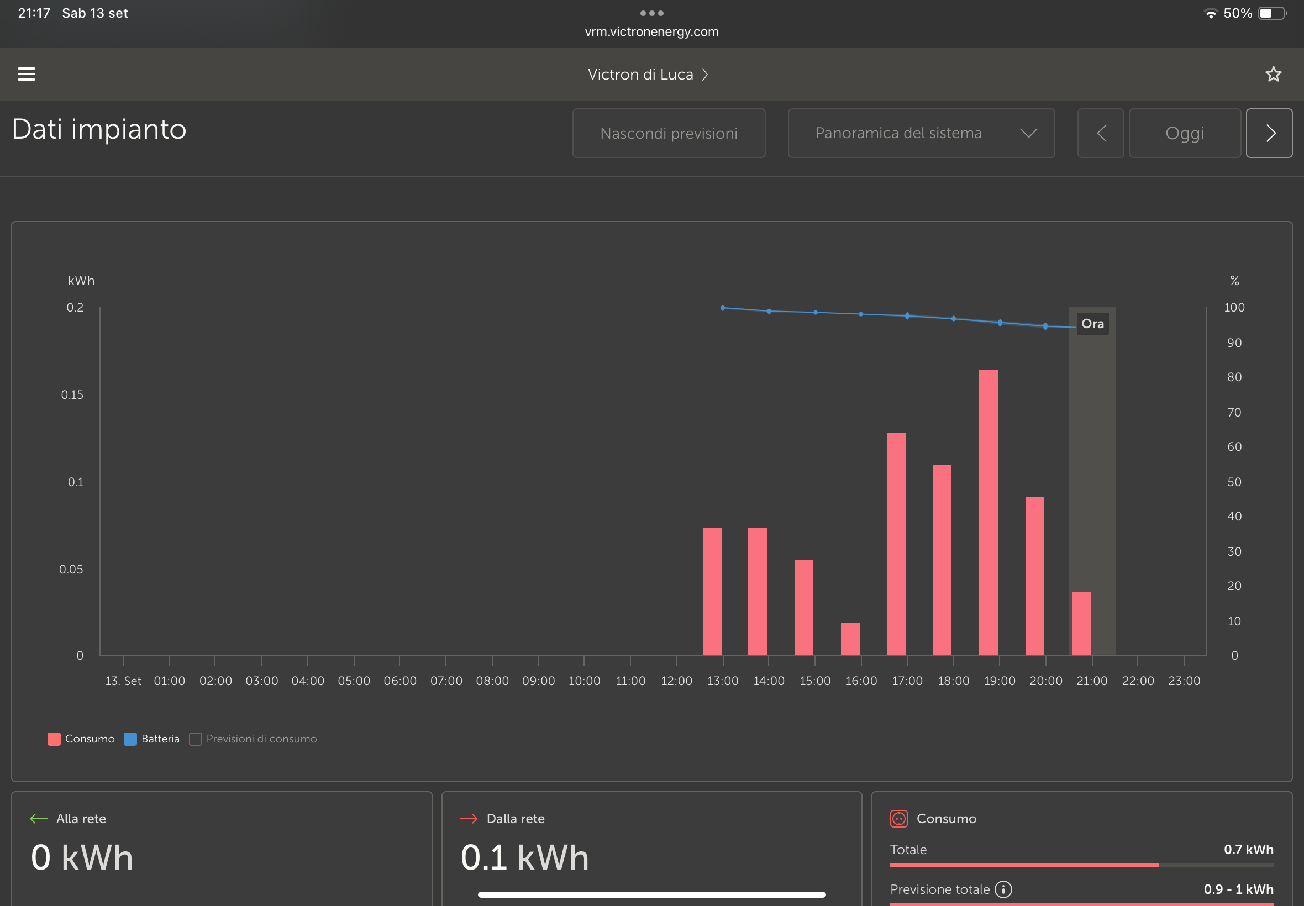1304x906 pixels.
Task: Favorite installation with star icon
Action: pos(1274,75)
